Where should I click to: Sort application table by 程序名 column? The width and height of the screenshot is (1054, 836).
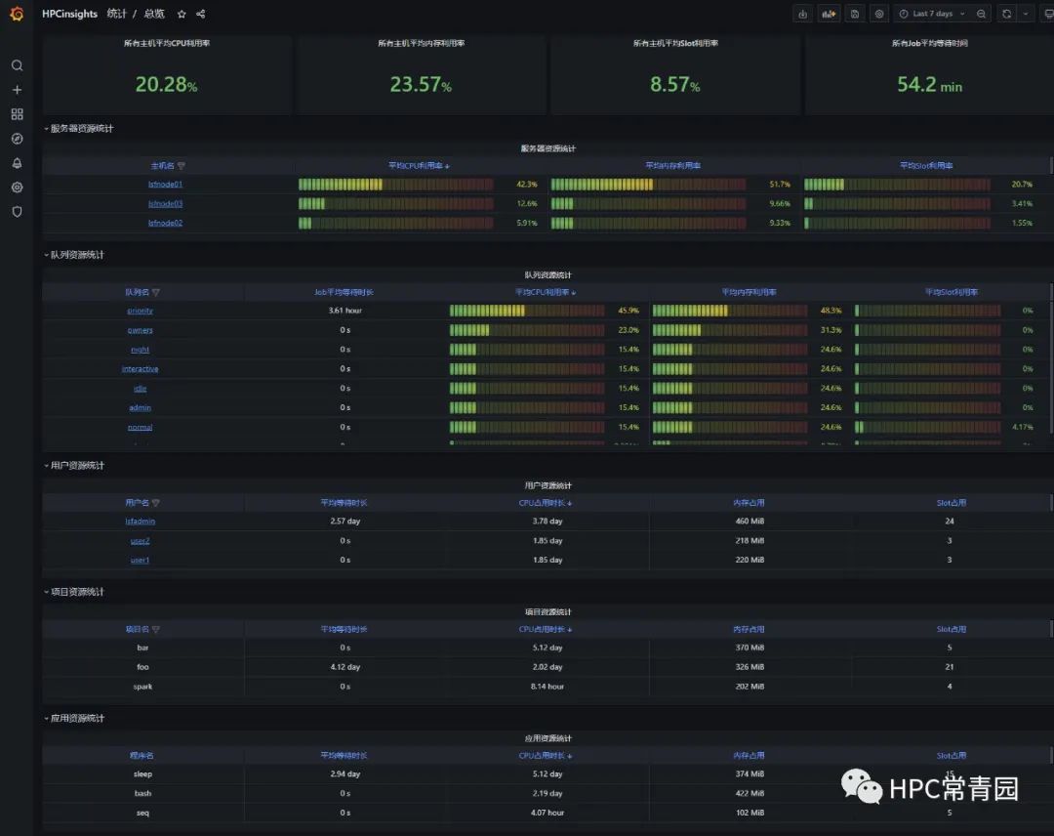pos(142,756)
